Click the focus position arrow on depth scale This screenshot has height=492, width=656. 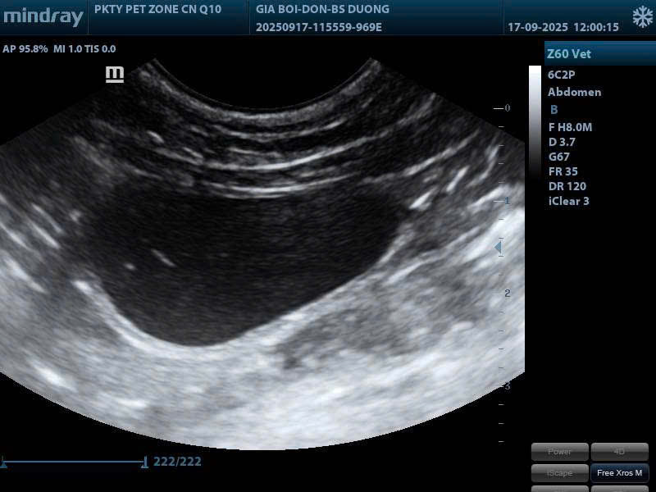pyautogui.click(x=497, y=247)
